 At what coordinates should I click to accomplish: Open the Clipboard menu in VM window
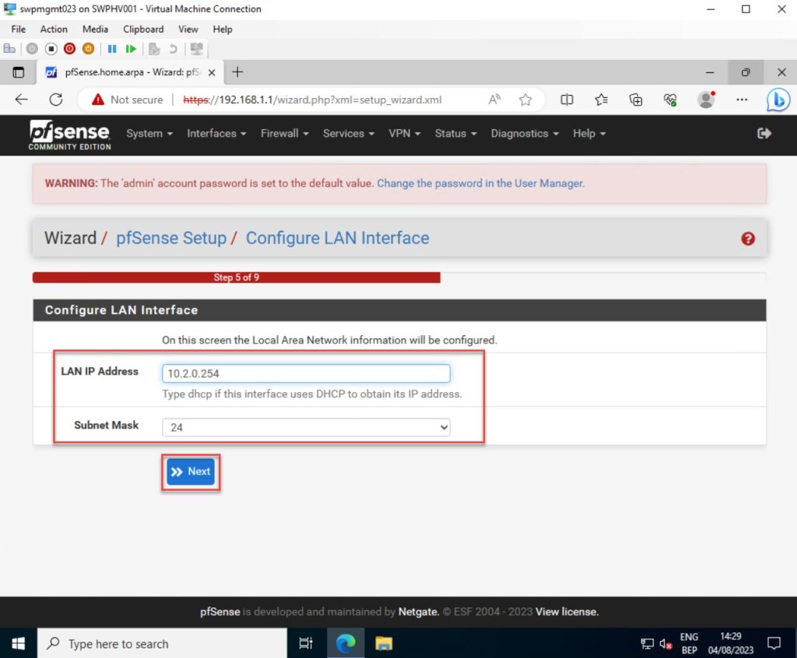[x=143, y=29]
